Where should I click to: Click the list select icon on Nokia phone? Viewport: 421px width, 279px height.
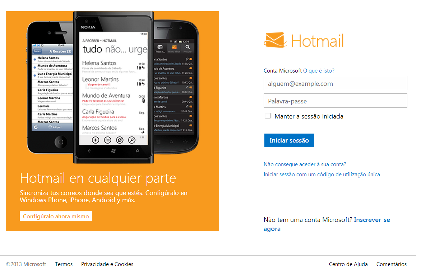coord(107,140)
